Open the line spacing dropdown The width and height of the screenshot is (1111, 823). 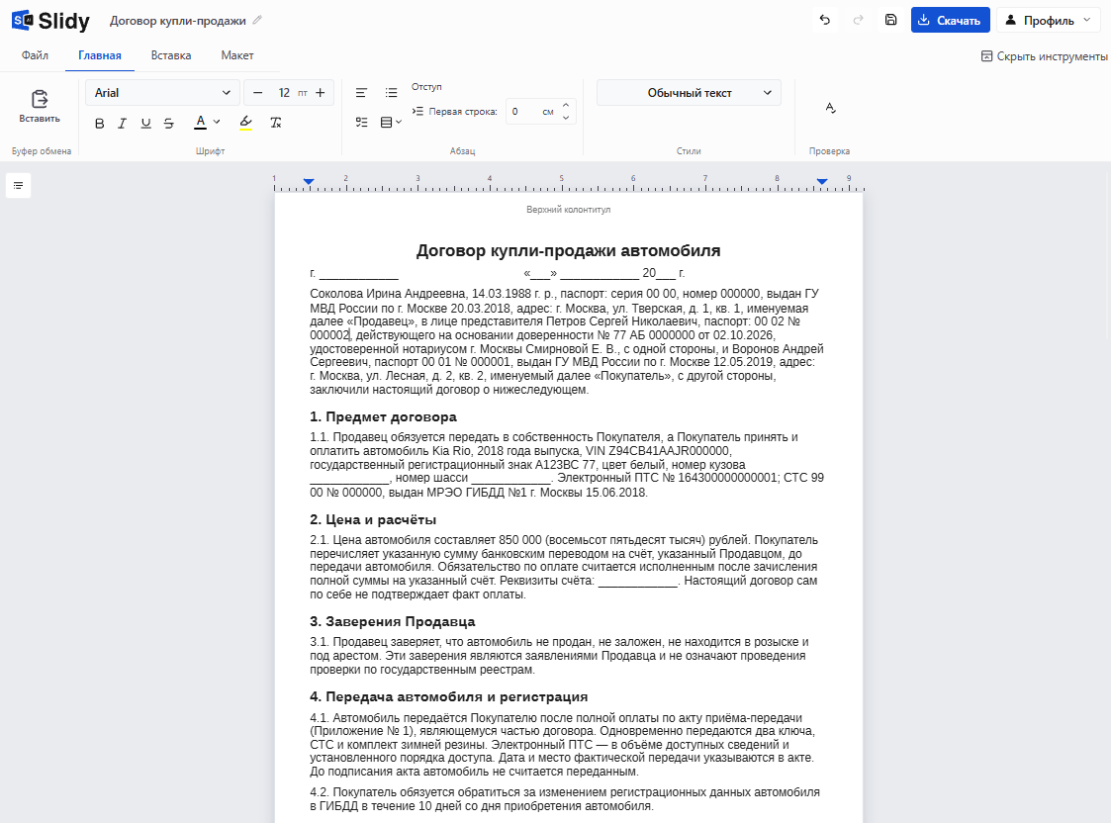391,123
